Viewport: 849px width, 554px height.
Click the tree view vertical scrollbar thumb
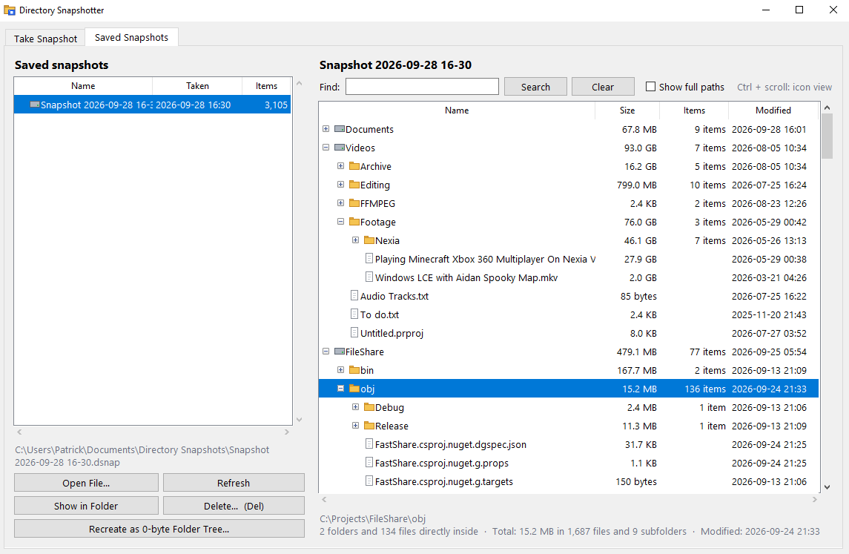point(827,136)
